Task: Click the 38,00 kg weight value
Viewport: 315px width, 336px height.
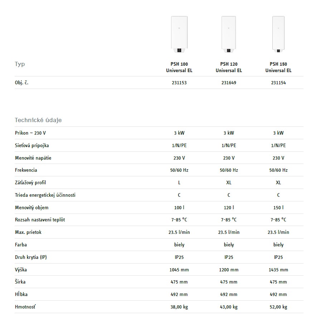Action: (x=179, y=307)
